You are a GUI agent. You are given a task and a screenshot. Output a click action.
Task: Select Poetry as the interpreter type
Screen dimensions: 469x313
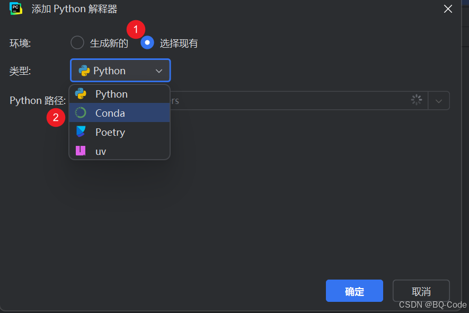(x=110, y=132)
